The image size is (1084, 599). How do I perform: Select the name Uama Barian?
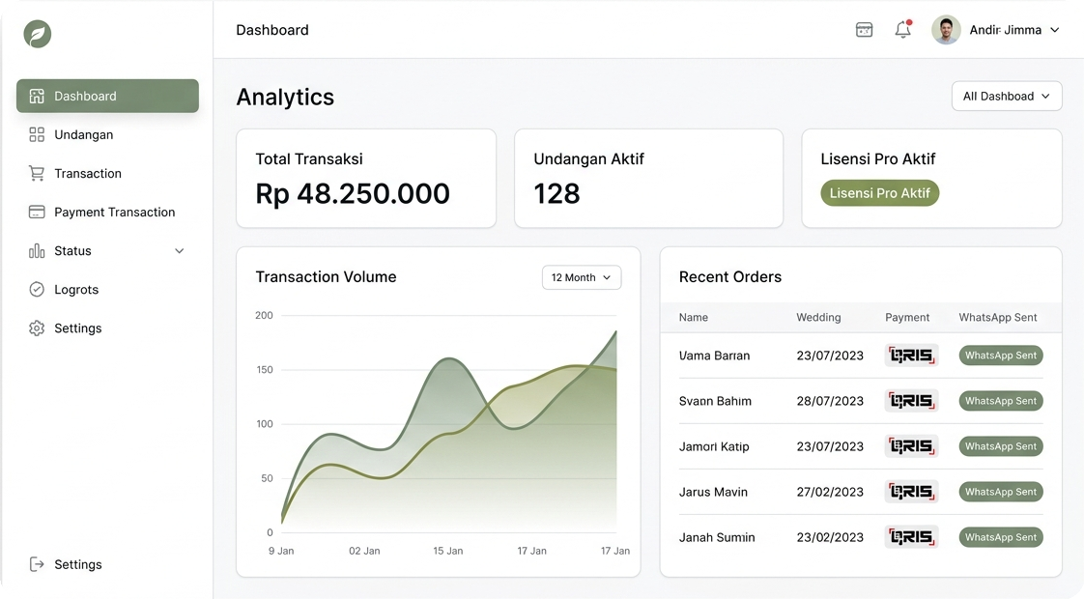click(x=714, y=356)
